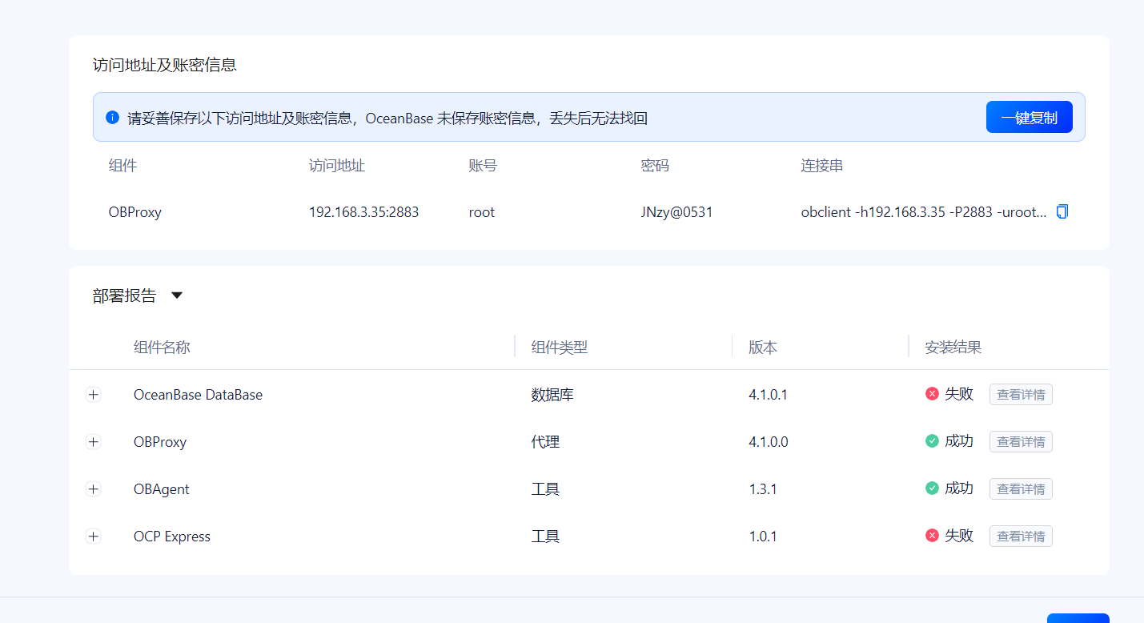The height and width of the screenshot is (623, 1144).
Task: Click the 访问地址 column header
Action: (x=337, y=166)
